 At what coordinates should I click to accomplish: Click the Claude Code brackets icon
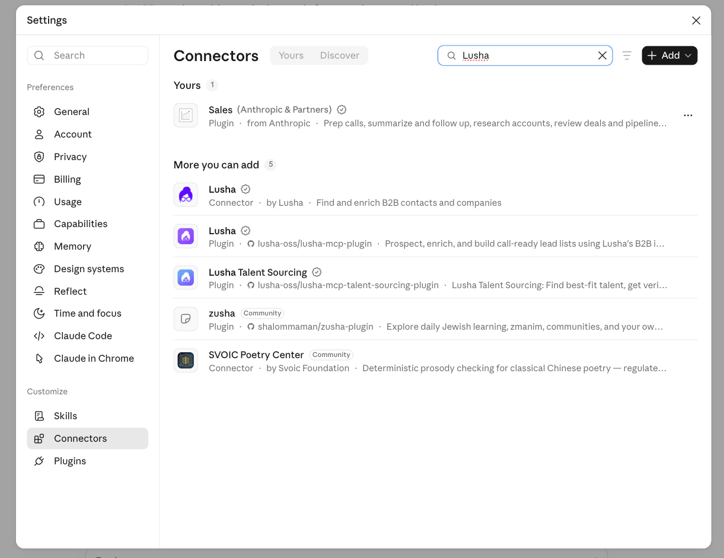pyautogui.click(x=39, y=336)
